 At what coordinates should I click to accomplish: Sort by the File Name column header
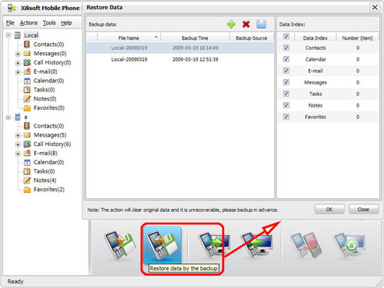(129, 38)
